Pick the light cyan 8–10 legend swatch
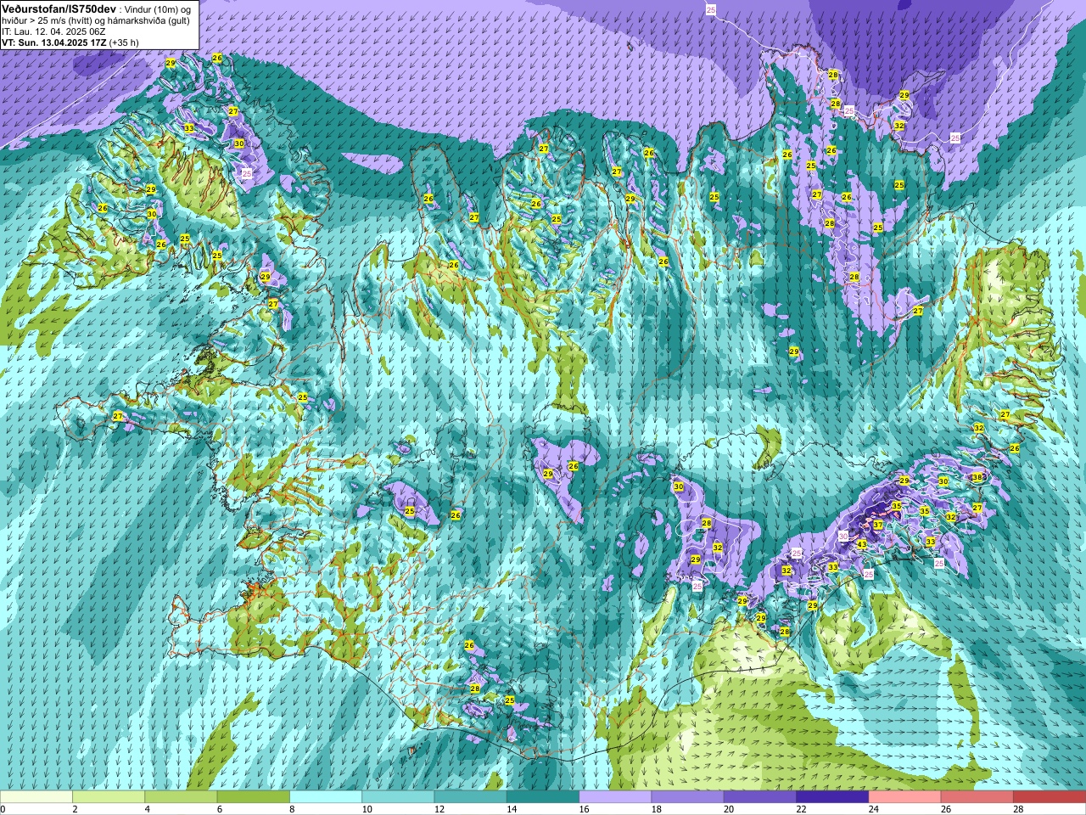 [x=326, y=797]
